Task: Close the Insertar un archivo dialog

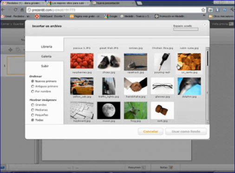Action: point(205,25)
